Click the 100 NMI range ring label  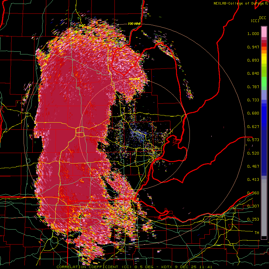tap(134, 24)
